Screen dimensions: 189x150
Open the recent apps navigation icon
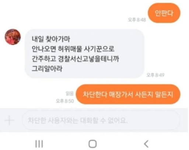39,144
